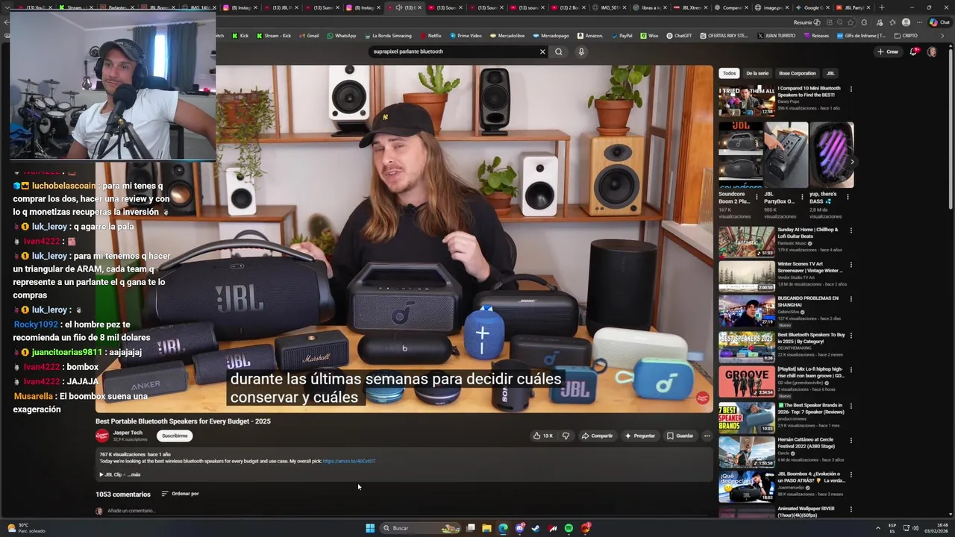Bookmark this page with the star icon
The width and height of the screenshot is (955, 537).
click(851, 22)
